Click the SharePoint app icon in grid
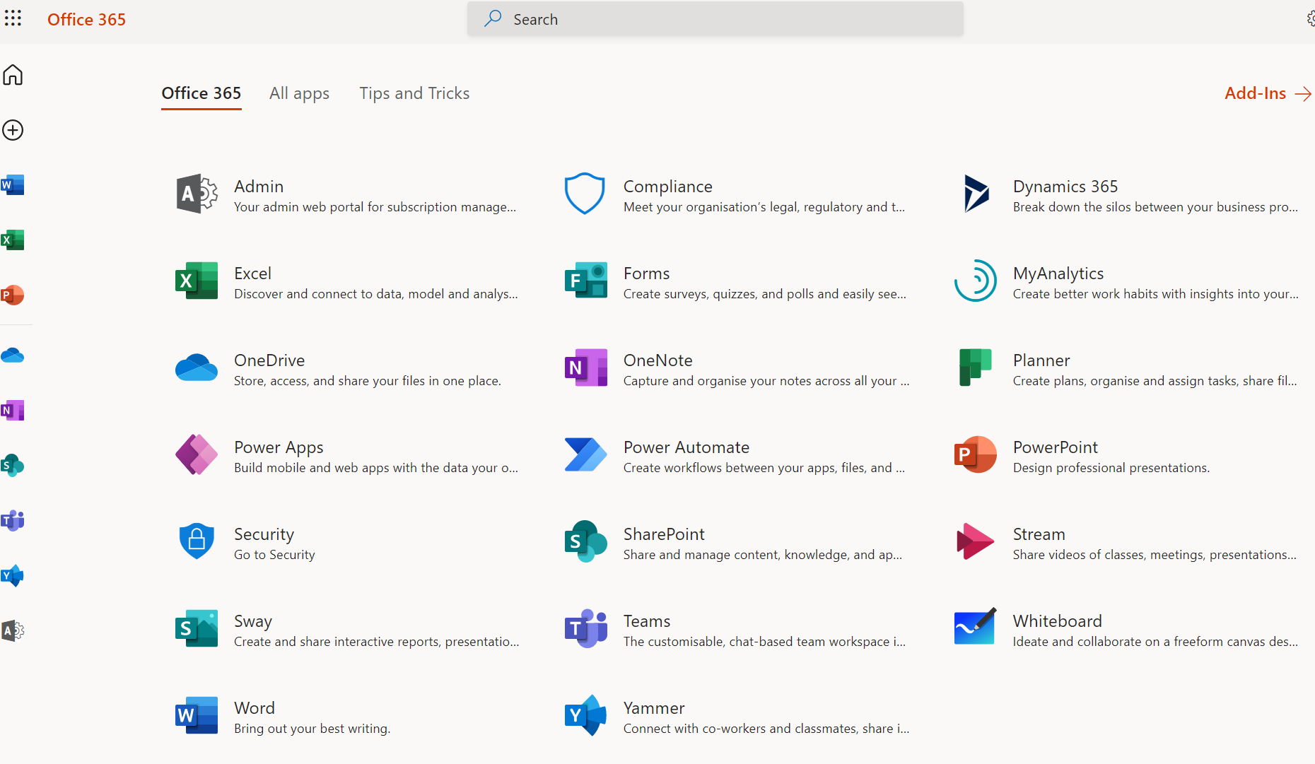1315x764 pixels. (585, 541)
